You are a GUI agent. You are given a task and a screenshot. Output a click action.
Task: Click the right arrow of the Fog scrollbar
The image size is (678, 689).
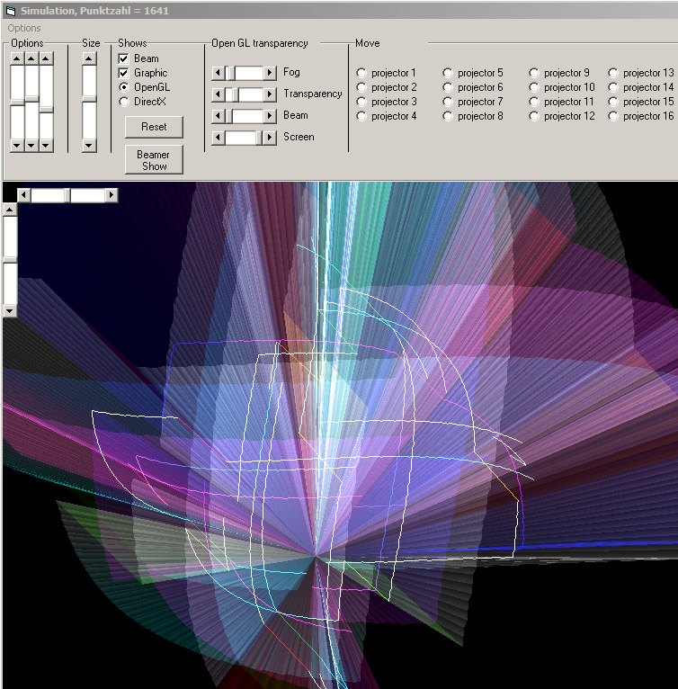coord(270,73)
